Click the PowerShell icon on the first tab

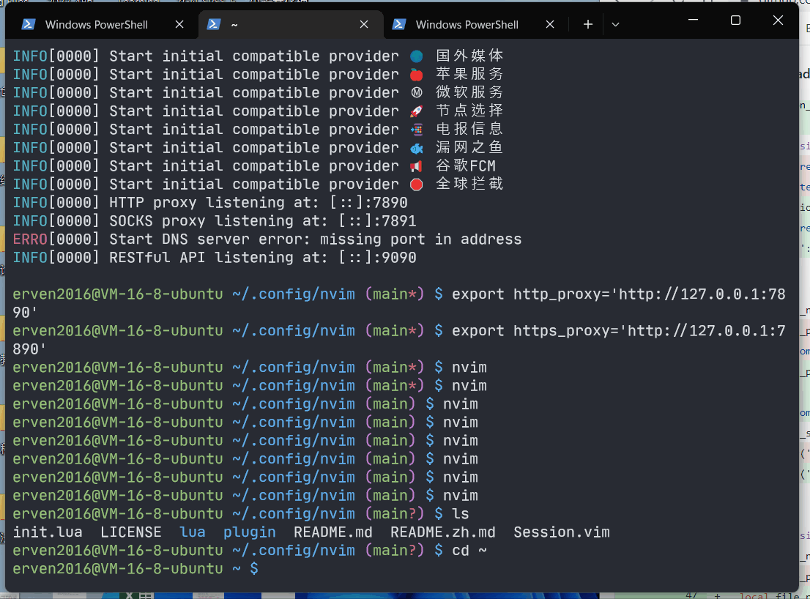28,23
